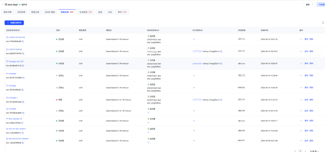The width and height of the screenshot is (325, 152).
Task: Click the 创建压测任务 button
Action: [x=14, y=23]
